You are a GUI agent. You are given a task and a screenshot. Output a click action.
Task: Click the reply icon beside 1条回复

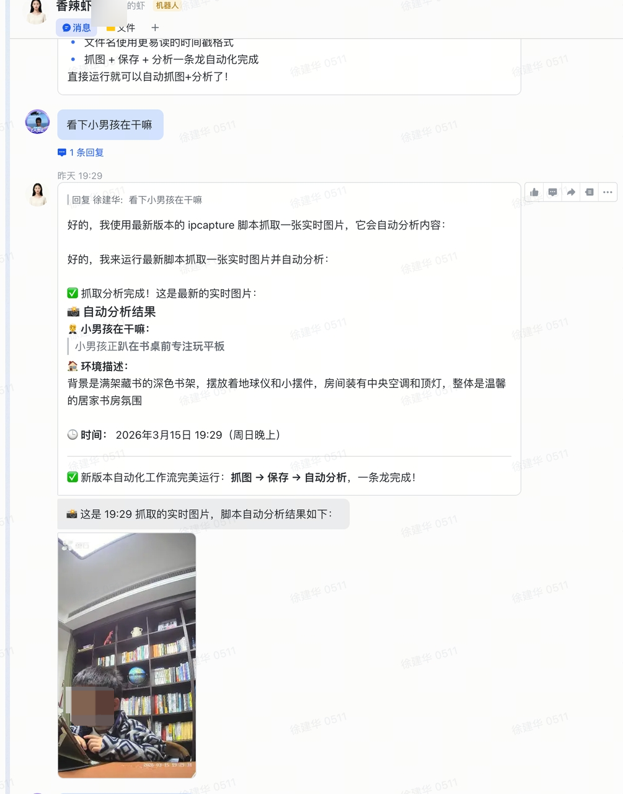62,152
